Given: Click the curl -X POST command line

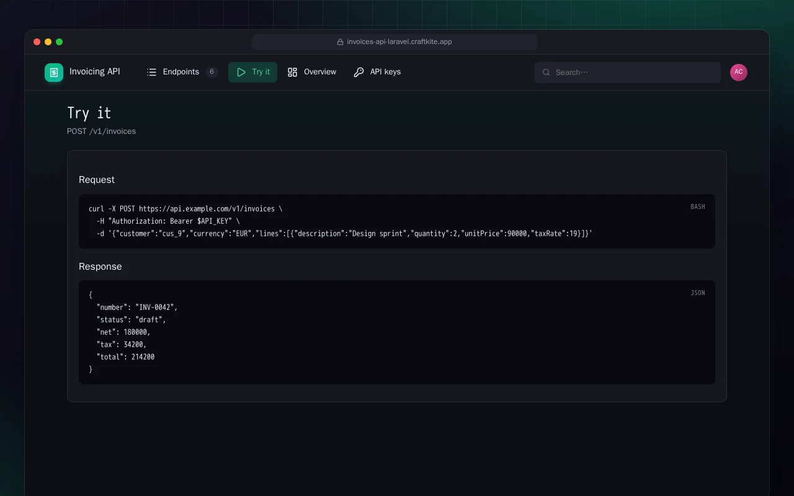Looking at the screenshot, I should (185, 209).
